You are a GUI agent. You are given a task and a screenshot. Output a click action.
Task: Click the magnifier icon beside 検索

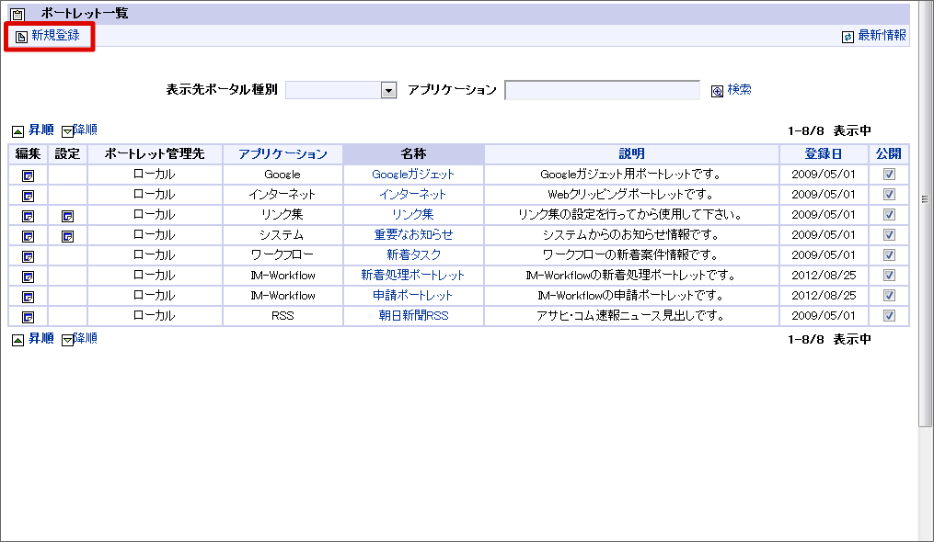click(x=717, y=90)
